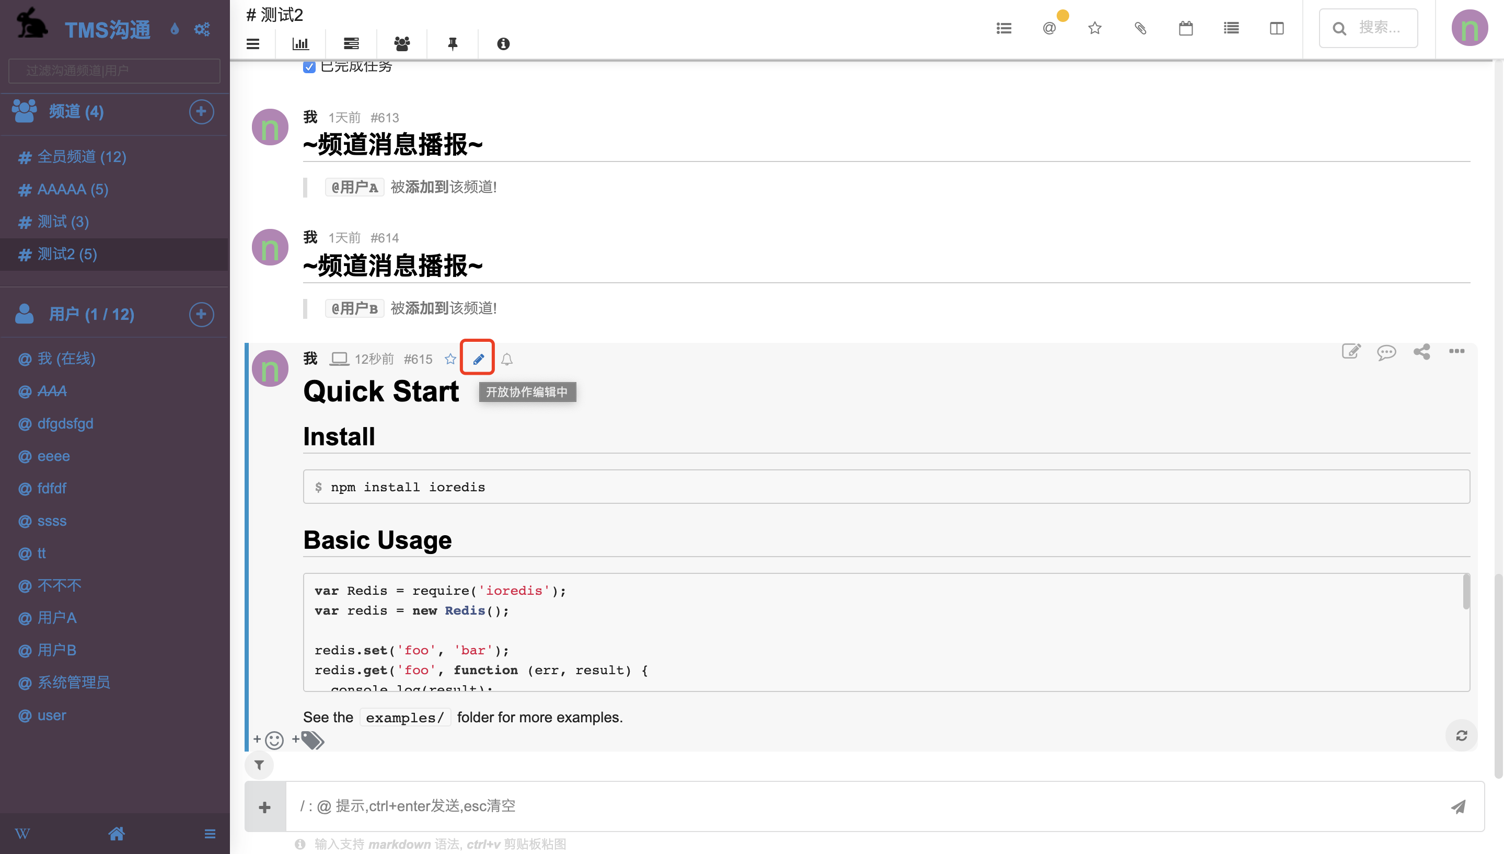Click the pencil collaborative edit icon on #615

[478, 359]
